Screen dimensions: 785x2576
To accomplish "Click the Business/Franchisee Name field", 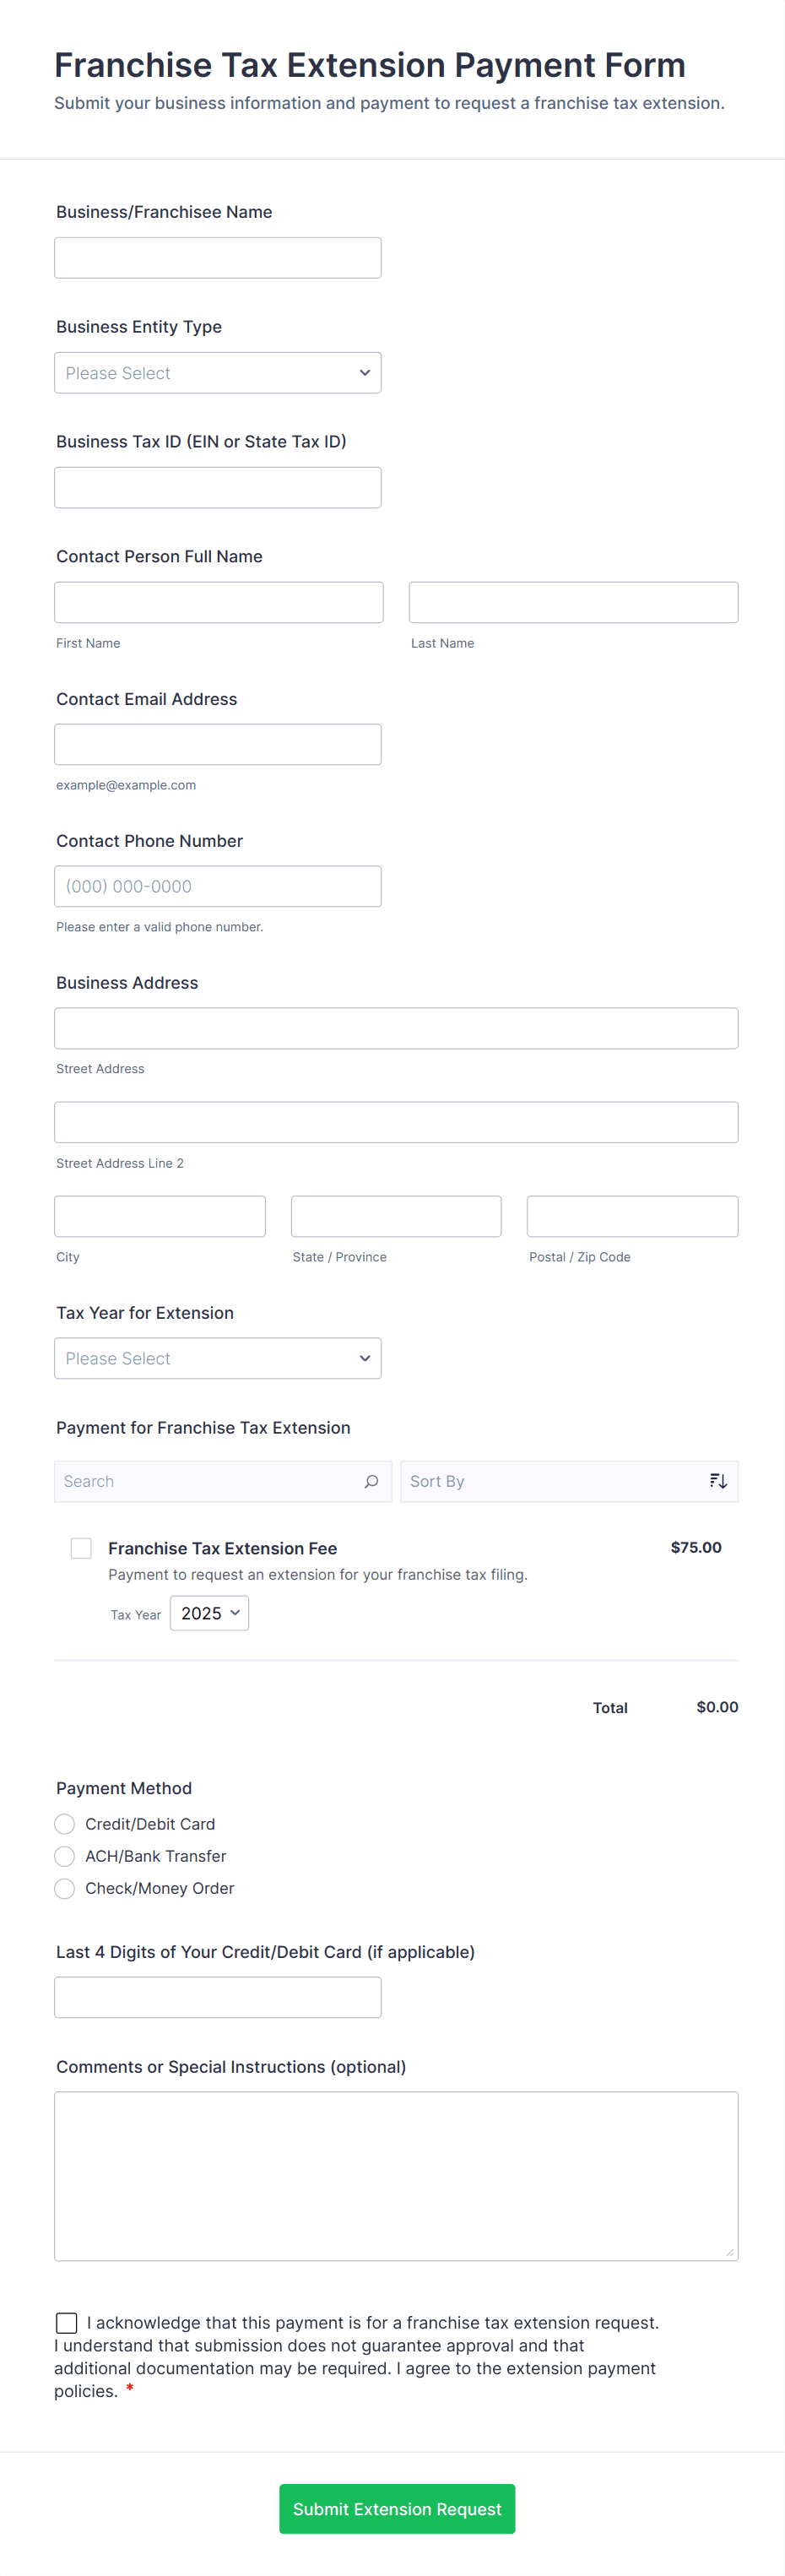I will [217, 258].
